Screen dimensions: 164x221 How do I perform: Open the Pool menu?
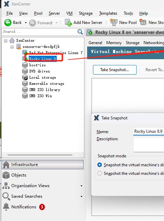tap(38, 13)
